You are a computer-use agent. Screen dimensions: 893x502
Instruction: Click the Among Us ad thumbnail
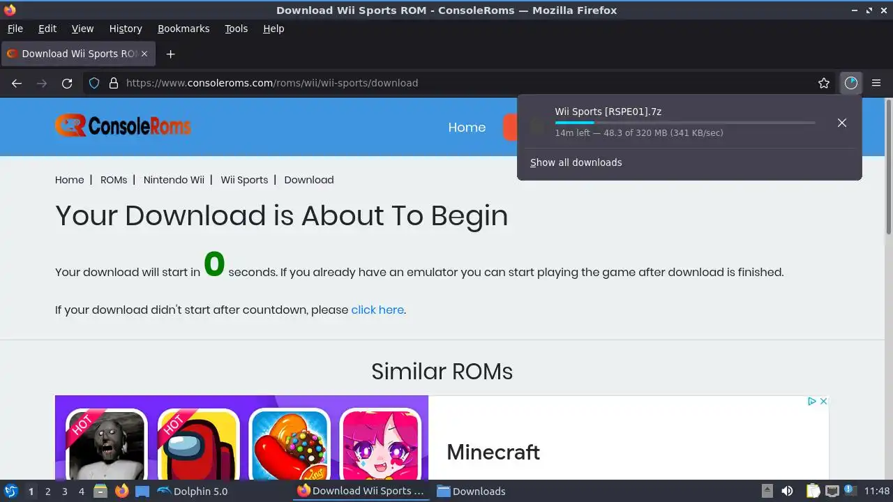[199, 444]
